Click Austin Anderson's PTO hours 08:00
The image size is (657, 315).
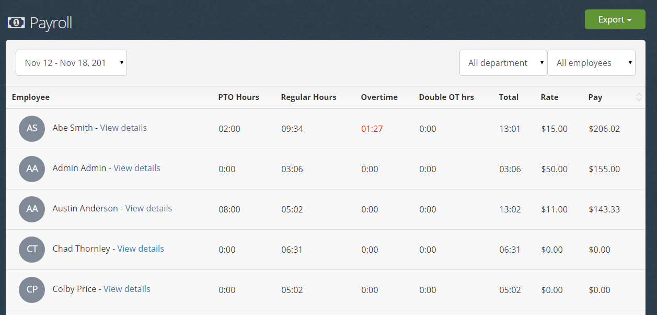(229, 209)
